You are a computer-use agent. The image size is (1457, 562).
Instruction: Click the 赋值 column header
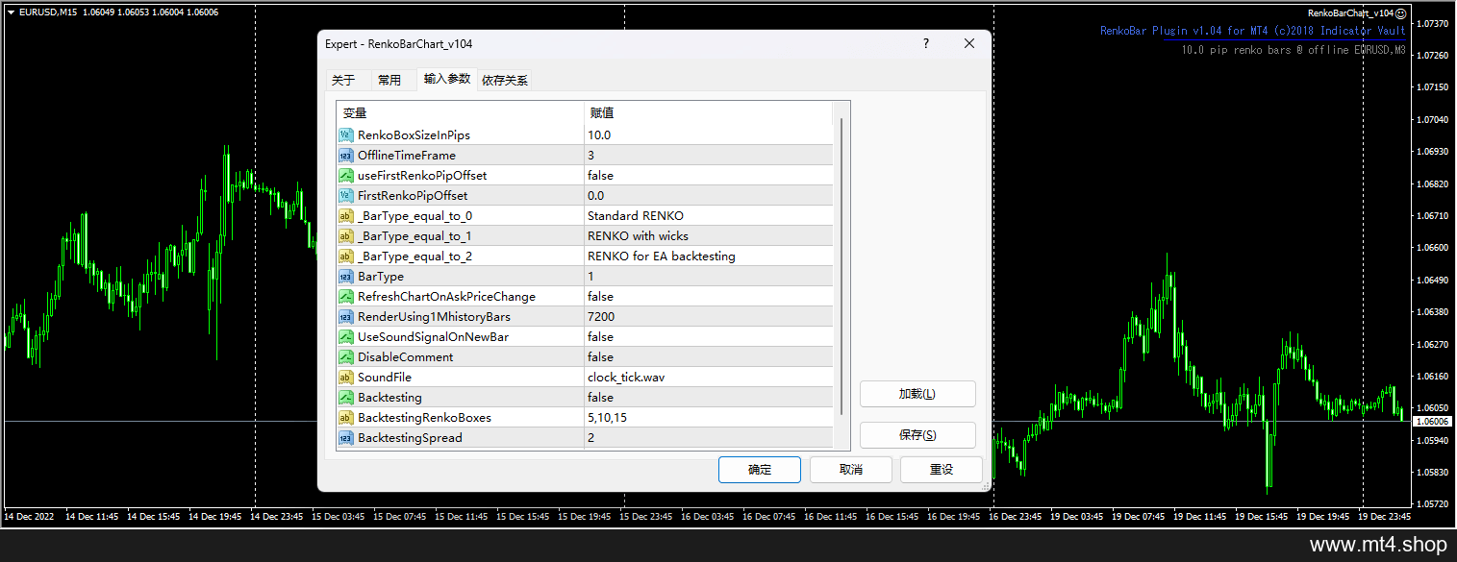pyautogui.click(x=709, y=113)
